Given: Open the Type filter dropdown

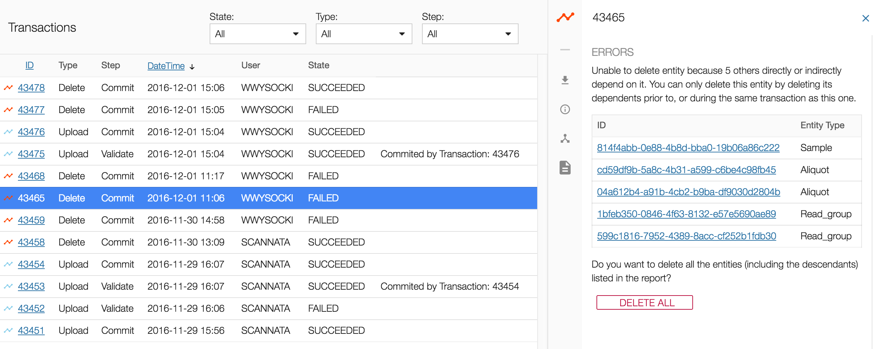Looking at the screenshot, I should (x=364, y=34).
